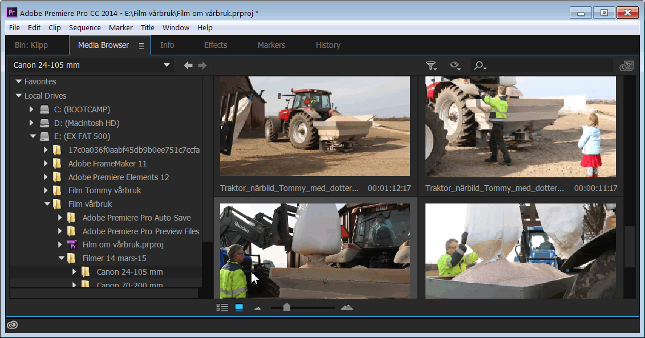This screenshot has height=338, width=645.
Task: Click the small mountain zoom-out icon
Action: (257, 308)
